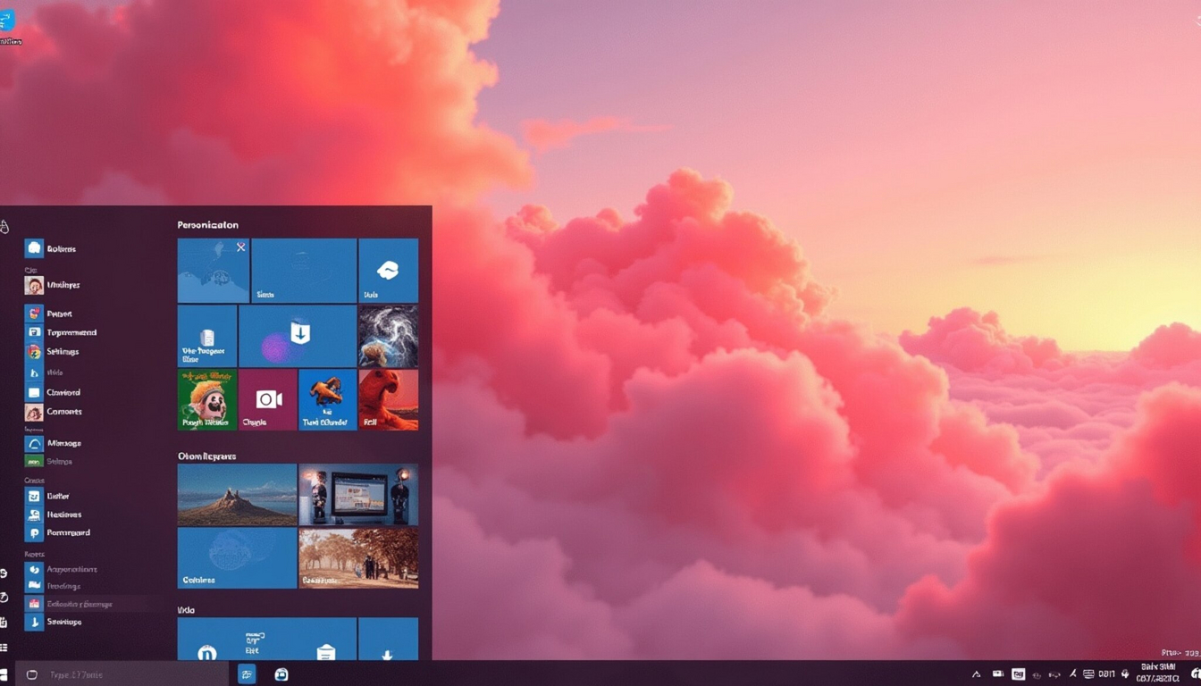The image size is (1201, 686).
Task: Open the camera tile in Start menu
Action: (268, 399)
